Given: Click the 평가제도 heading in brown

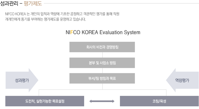Looking at the screenshot, I should tap(33, 3).
